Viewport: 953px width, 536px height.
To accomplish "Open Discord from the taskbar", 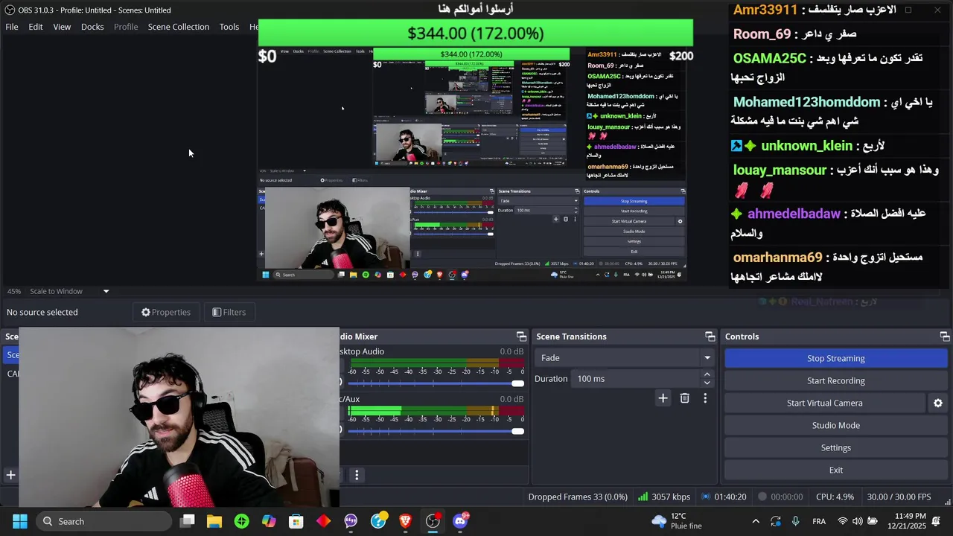I will point(460,521).
